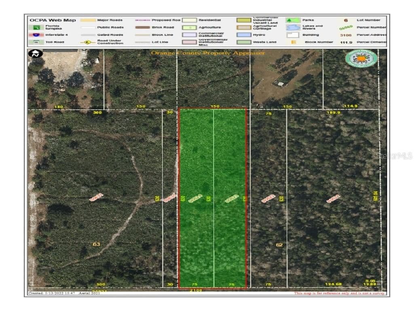This screenshot has width=414, height=311.
Task: Click the Block Number sample 'E'
Action: click(x=294, y=42)
